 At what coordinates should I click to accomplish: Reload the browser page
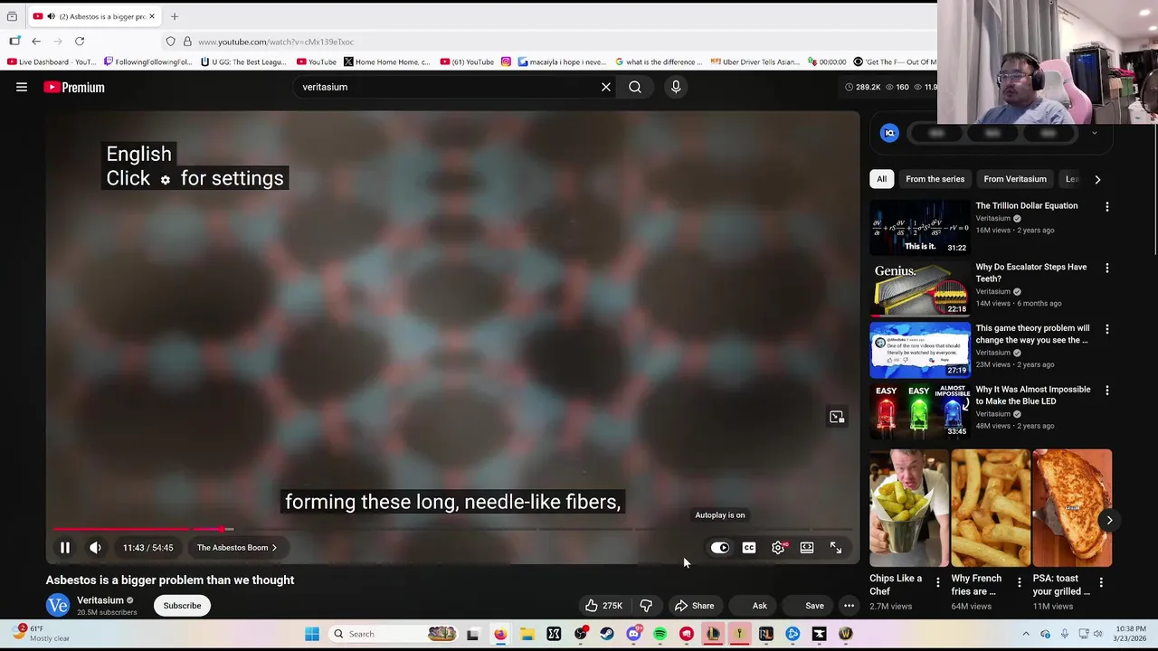pos(80,42)
